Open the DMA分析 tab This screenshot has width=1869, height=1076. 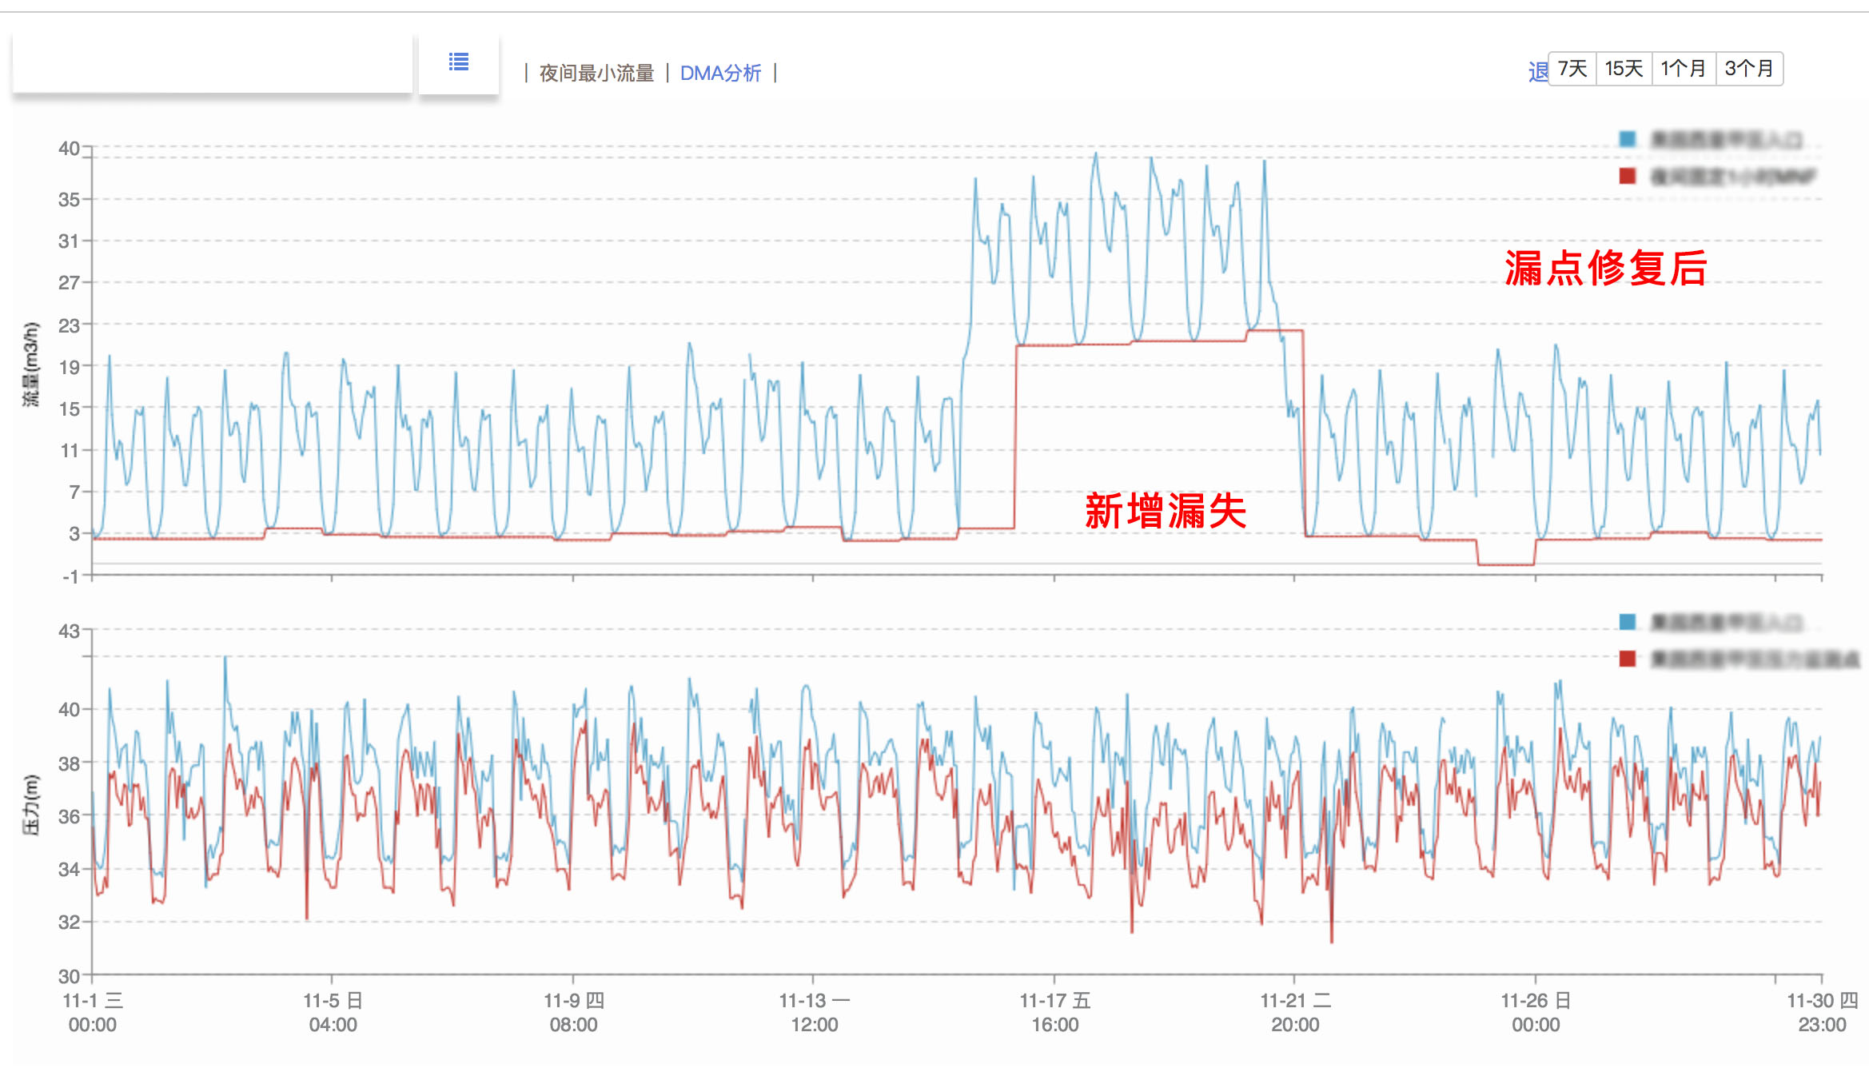pyautogui.click(x=720, y=74)
